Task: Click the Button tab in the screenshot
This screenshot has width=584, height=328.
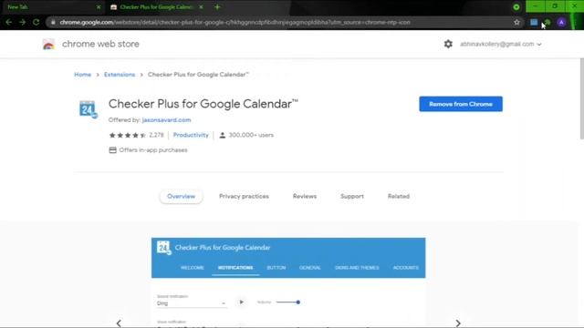Action: pos(276,268)
